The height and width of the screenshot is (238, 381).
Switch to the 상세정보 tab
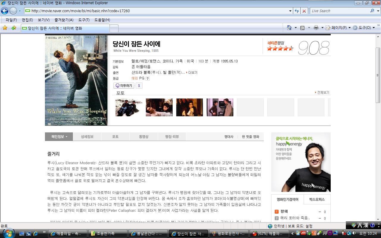[x=87, y=137]
